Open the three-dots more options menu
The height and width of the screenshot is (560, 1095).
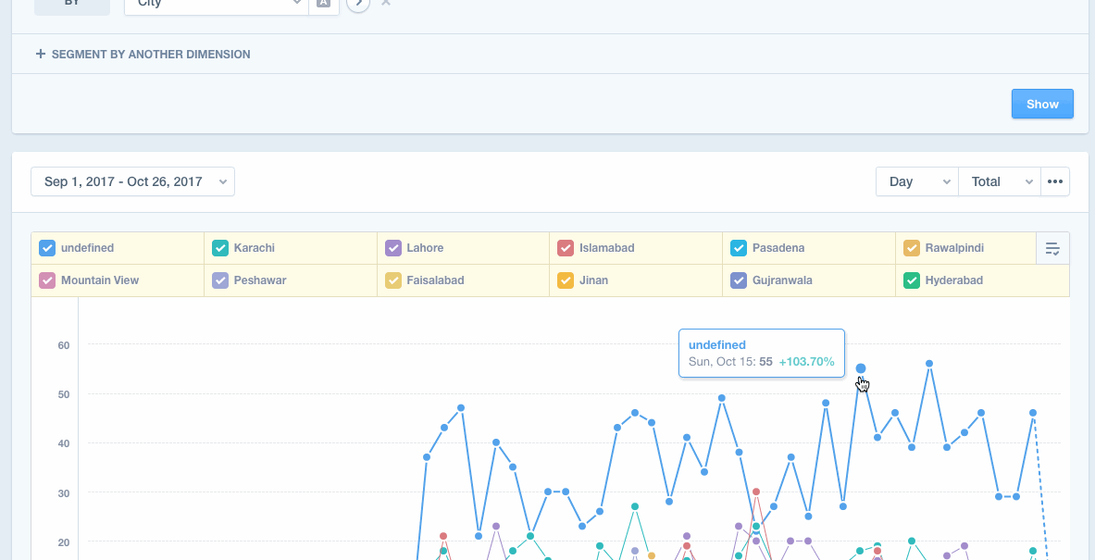pyautogui.click(x=1055, y=181)
